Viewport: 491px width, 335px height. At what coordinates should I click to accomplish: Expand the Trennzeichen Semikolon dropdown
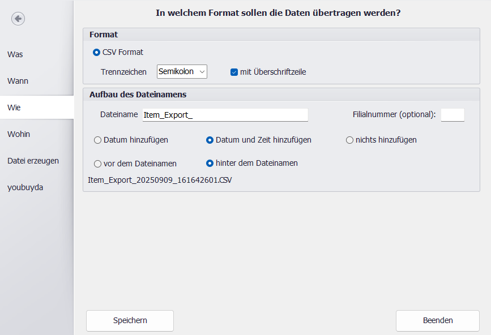(x=182, y=71)
